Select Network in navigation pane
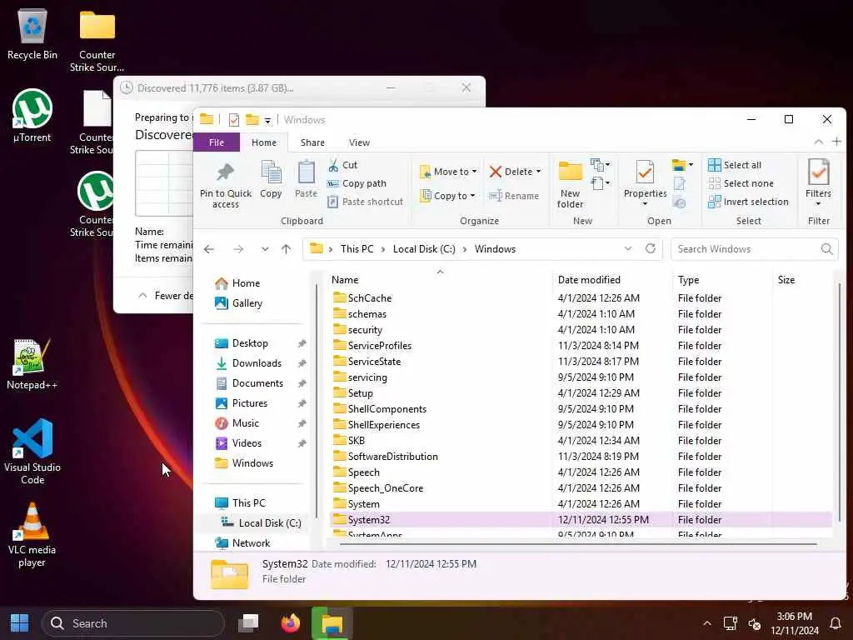The image size is (853, 640). [242, 542]
